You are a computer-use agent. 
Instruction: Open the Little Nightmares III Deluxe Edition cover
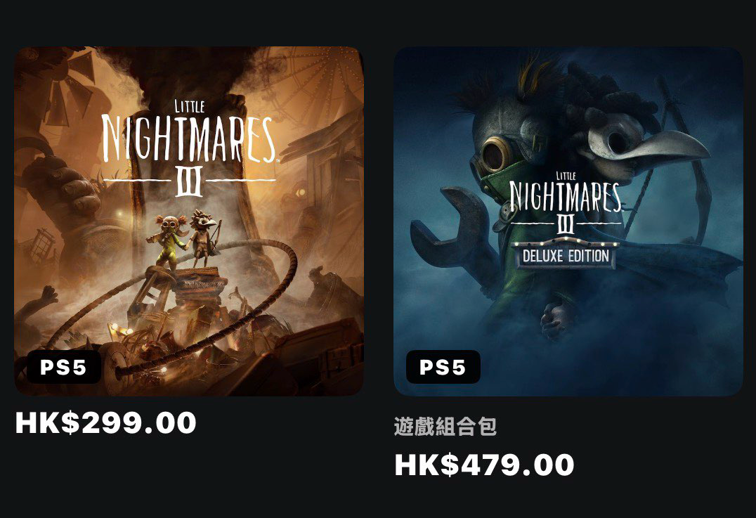coord(568,221)
